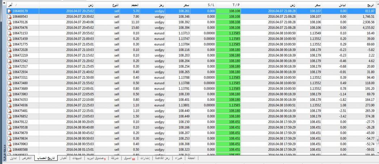Select the swap value -3.42
This screenshot has height=164, width=379.
pyautogui.click(x=342, y=116)
